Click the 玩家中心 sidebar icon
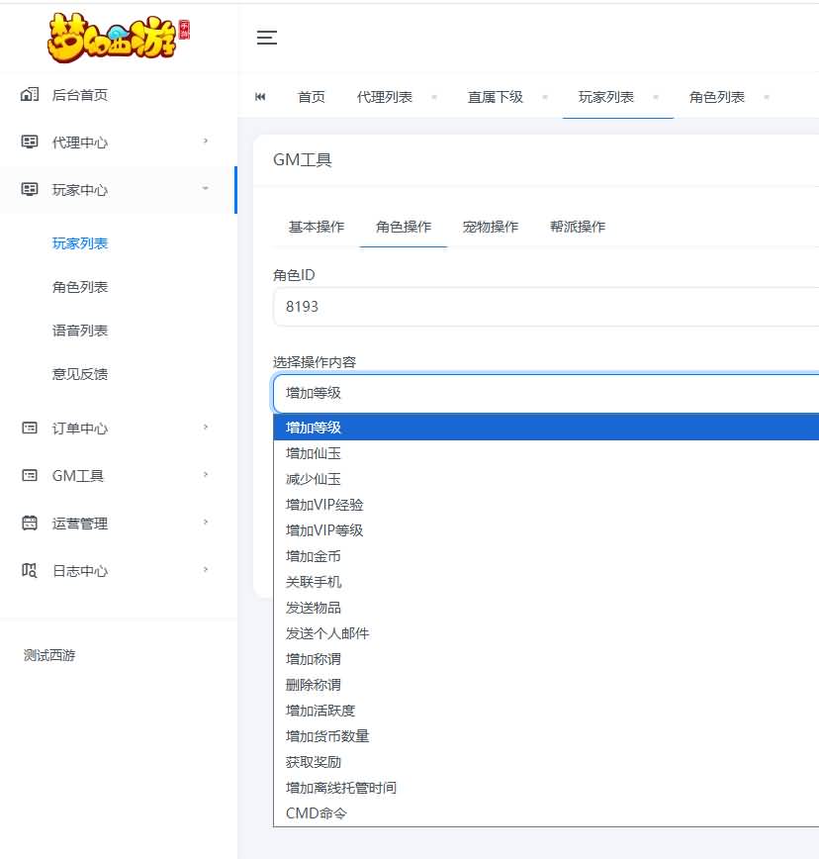This screenshot has height=859, width=819. point(30,190)
